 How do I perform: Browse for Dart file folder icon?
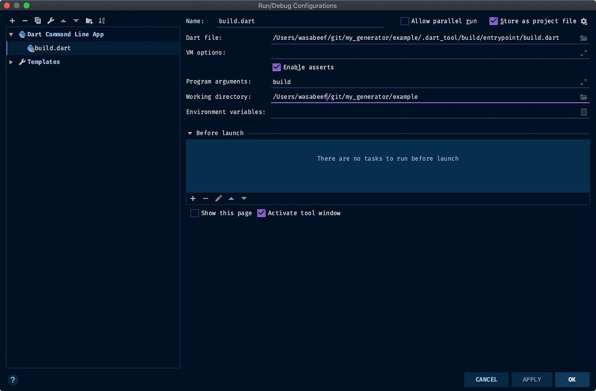click(584, 38)
